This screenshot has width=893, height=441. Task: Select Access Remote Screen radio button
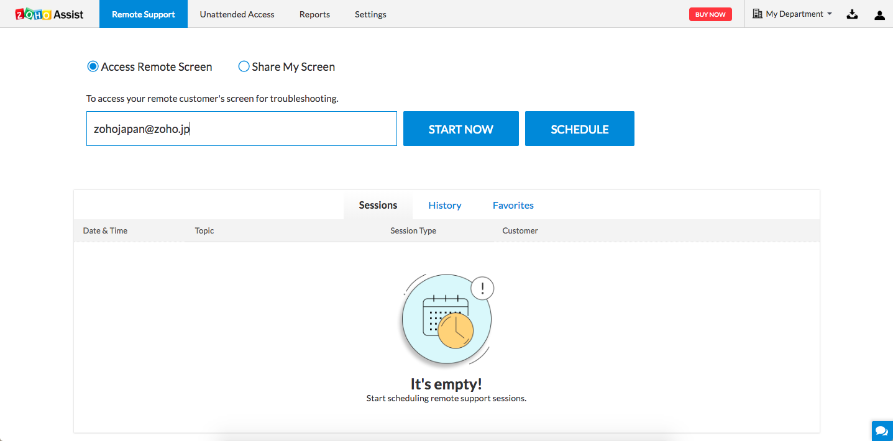93,66
